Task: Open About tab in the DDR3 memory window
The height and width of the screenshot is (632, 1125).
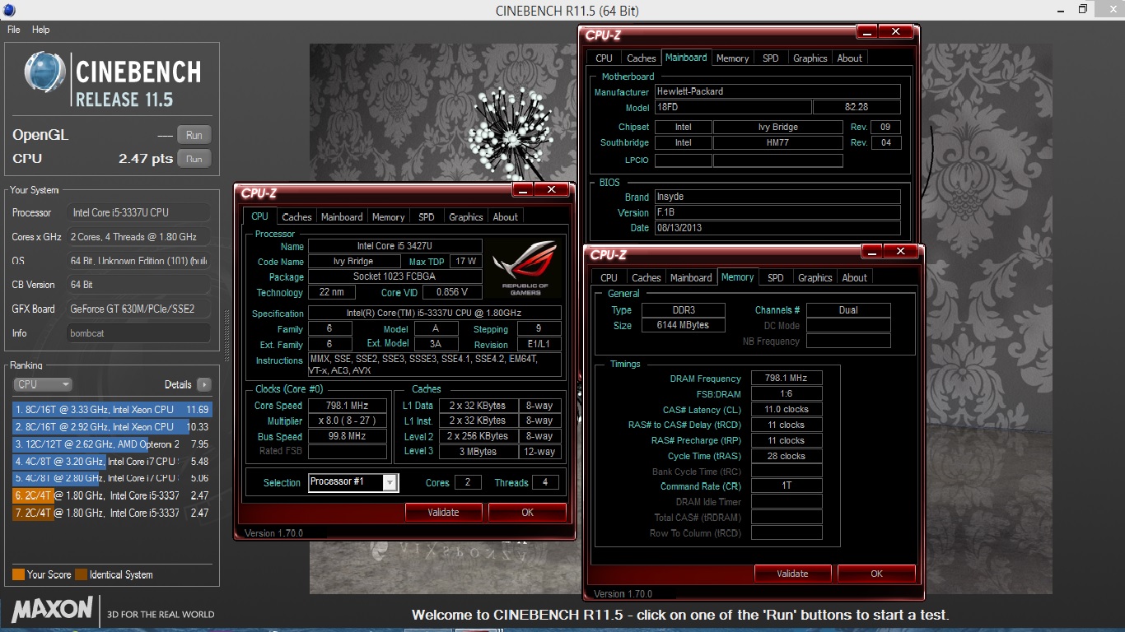Action: coord(855,278)
